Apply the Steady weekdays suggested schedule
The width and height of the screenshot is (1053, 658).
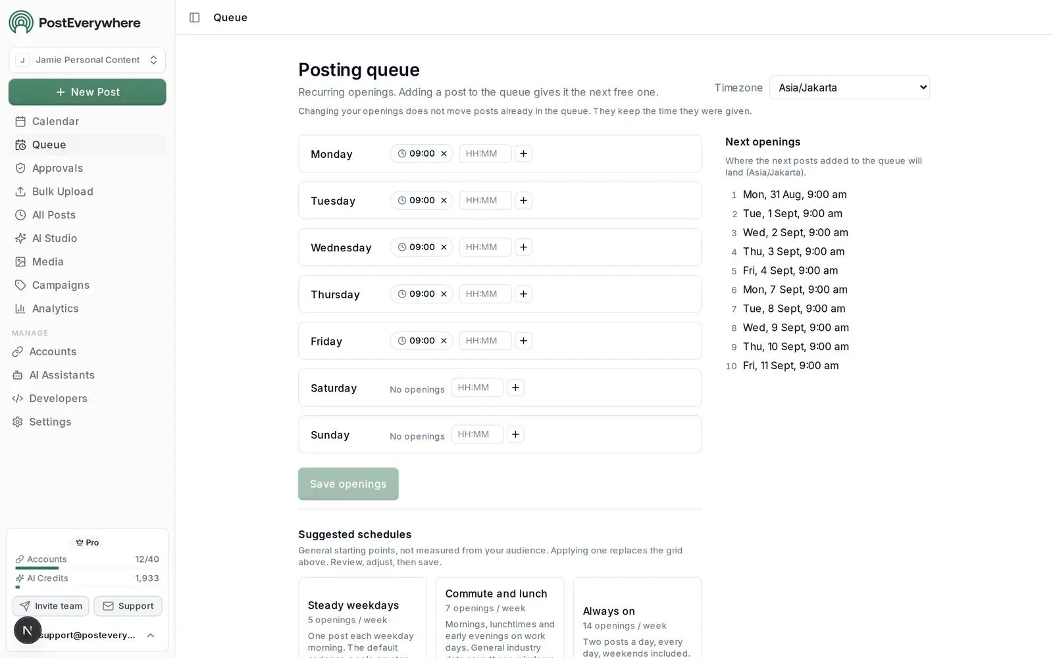pos(362,618)
